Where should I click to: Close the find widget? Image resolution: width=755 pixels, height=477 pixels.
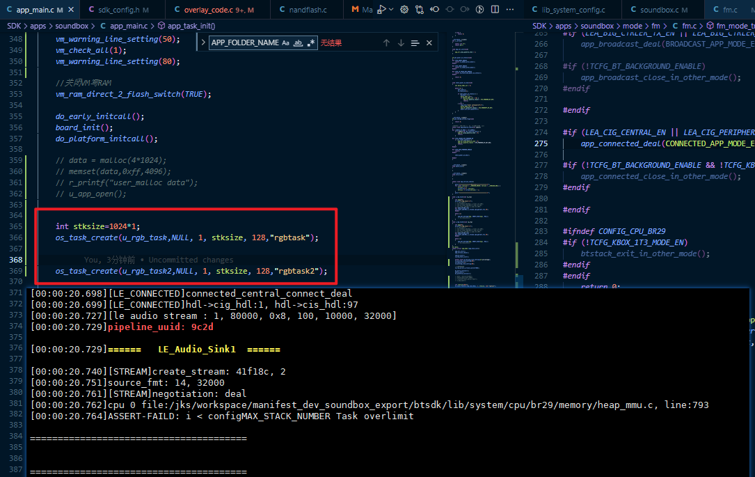[x=429, y=43]
